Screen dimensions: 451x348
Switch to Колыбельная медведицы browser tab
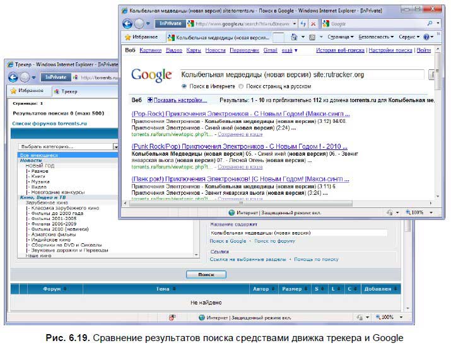[x=220, y=37]
